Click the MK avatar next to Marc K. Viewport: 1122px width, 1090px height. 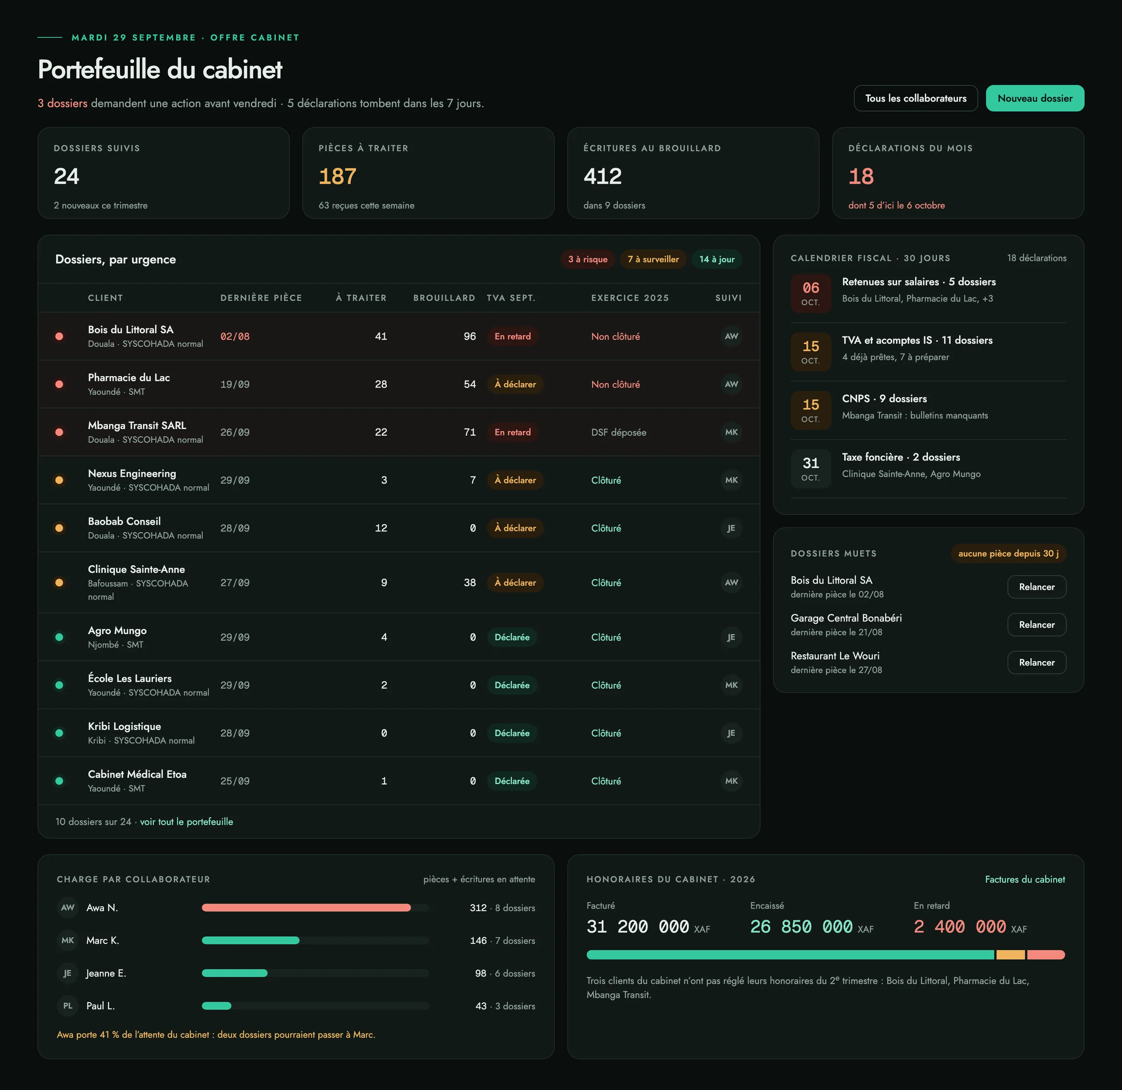[67, 940]
